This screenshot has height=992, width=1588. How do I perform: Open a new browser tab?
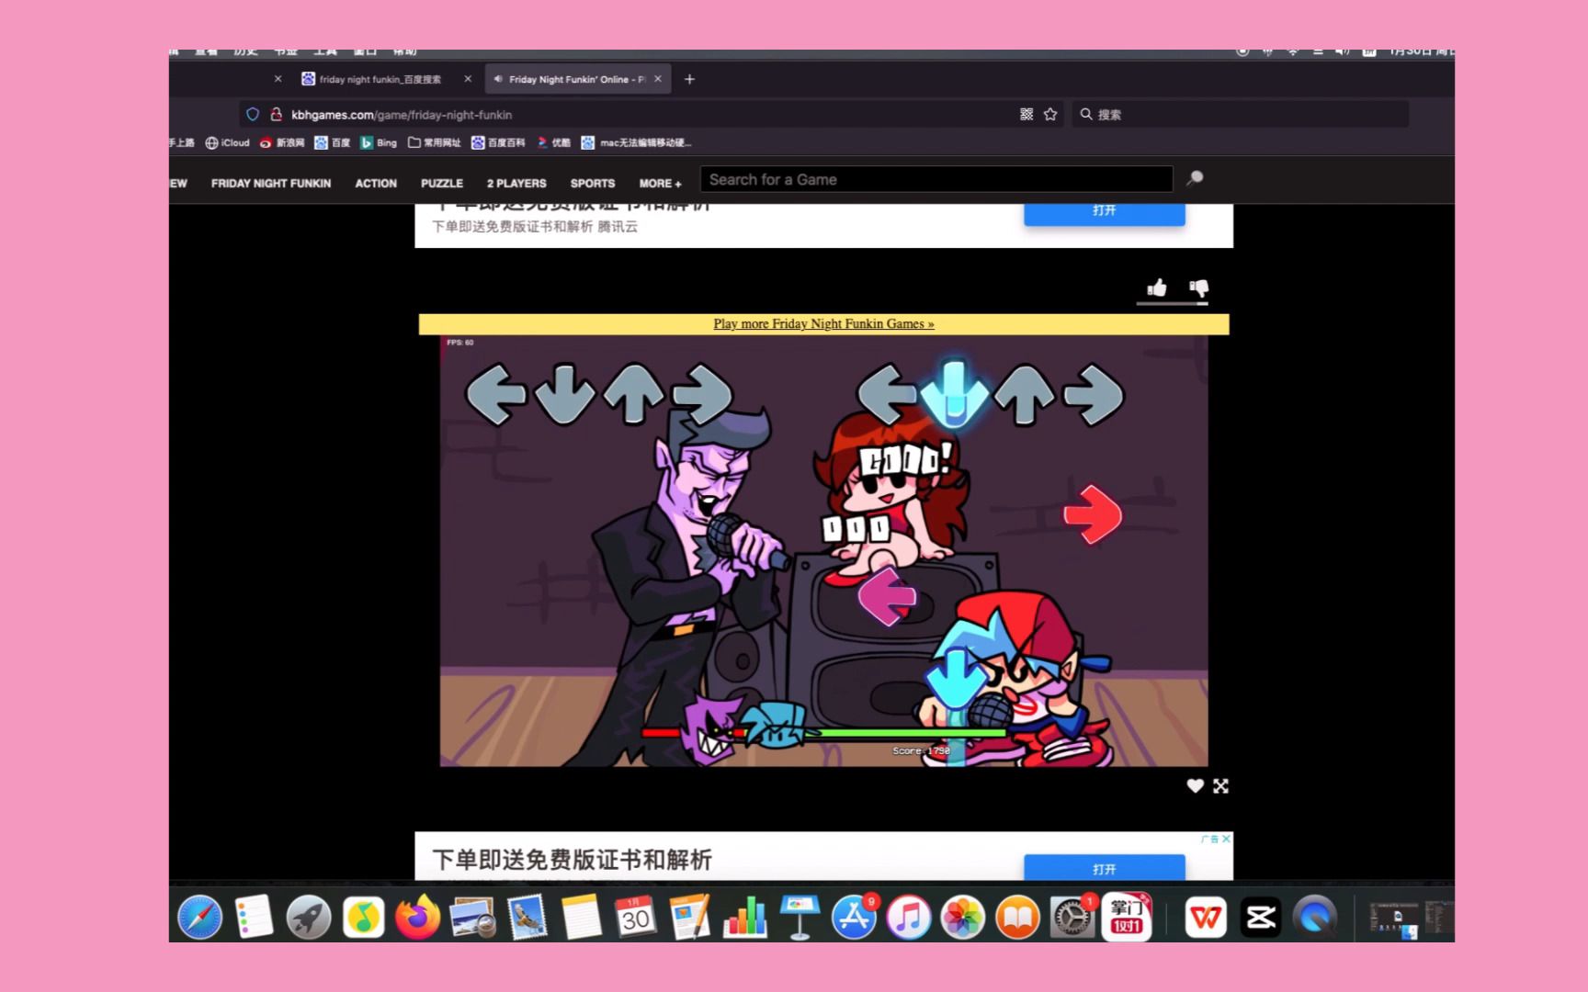click(689, 79)
